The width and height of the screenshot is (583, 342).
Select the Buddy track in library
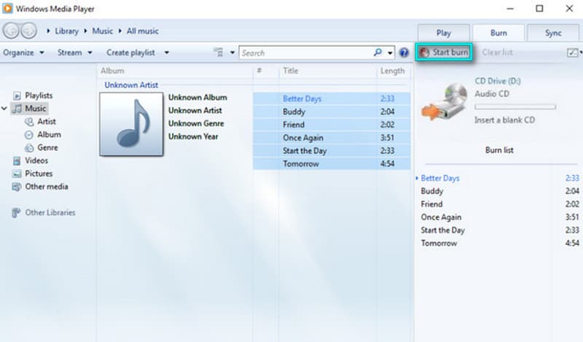332,112
